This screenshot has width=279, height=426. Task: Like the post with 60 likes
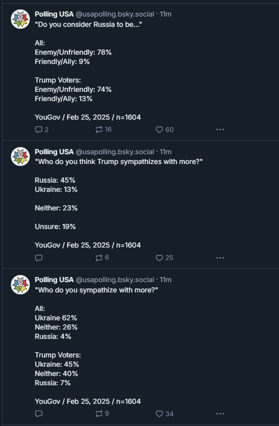165,129
